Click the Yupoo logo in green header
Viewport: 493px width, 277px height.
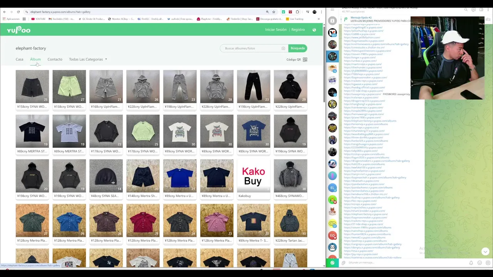click(18, 30)
